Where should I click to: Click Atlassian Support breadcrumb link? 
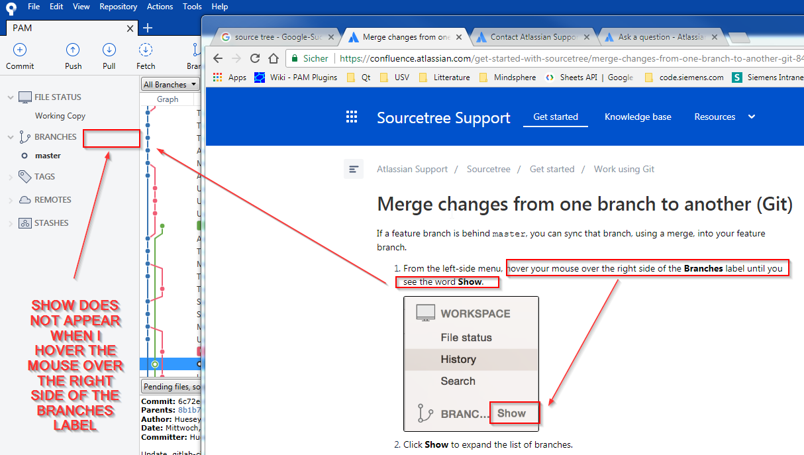[x=412, y=169]
